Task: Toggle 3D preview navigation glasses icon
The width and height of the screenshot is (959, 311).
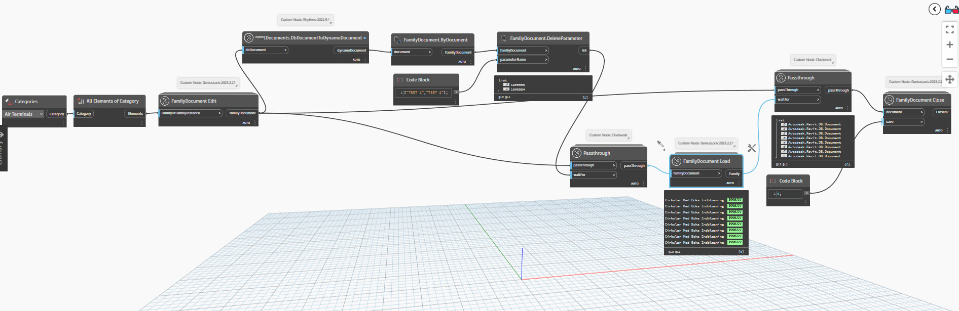Action: pos(951,9)
